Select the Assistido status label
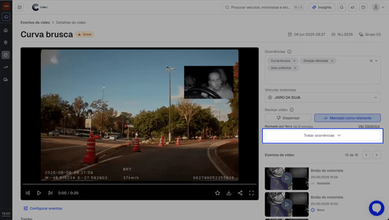The image size is (389, 220). (x=321, y=183)
